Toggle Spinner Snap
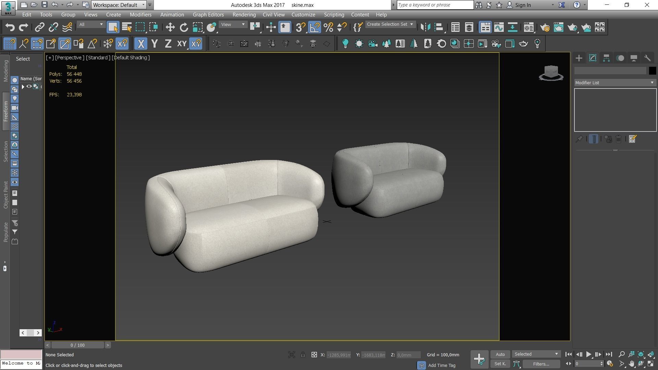 coord(342,27)
